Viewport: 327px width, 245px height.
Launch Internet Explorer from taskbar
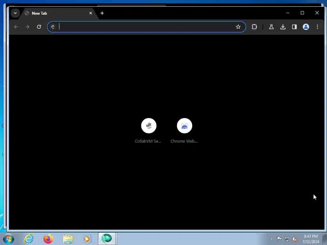28,239
